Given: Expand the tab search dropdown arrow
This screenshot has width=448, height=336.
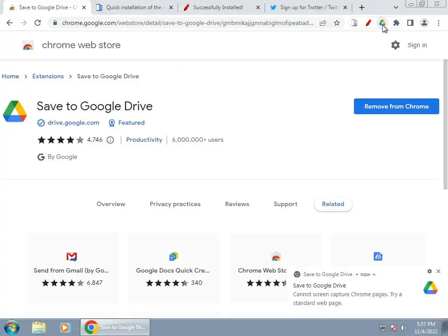Looking at the screenshot, I should pyautogui.click(x=395, y=7).
